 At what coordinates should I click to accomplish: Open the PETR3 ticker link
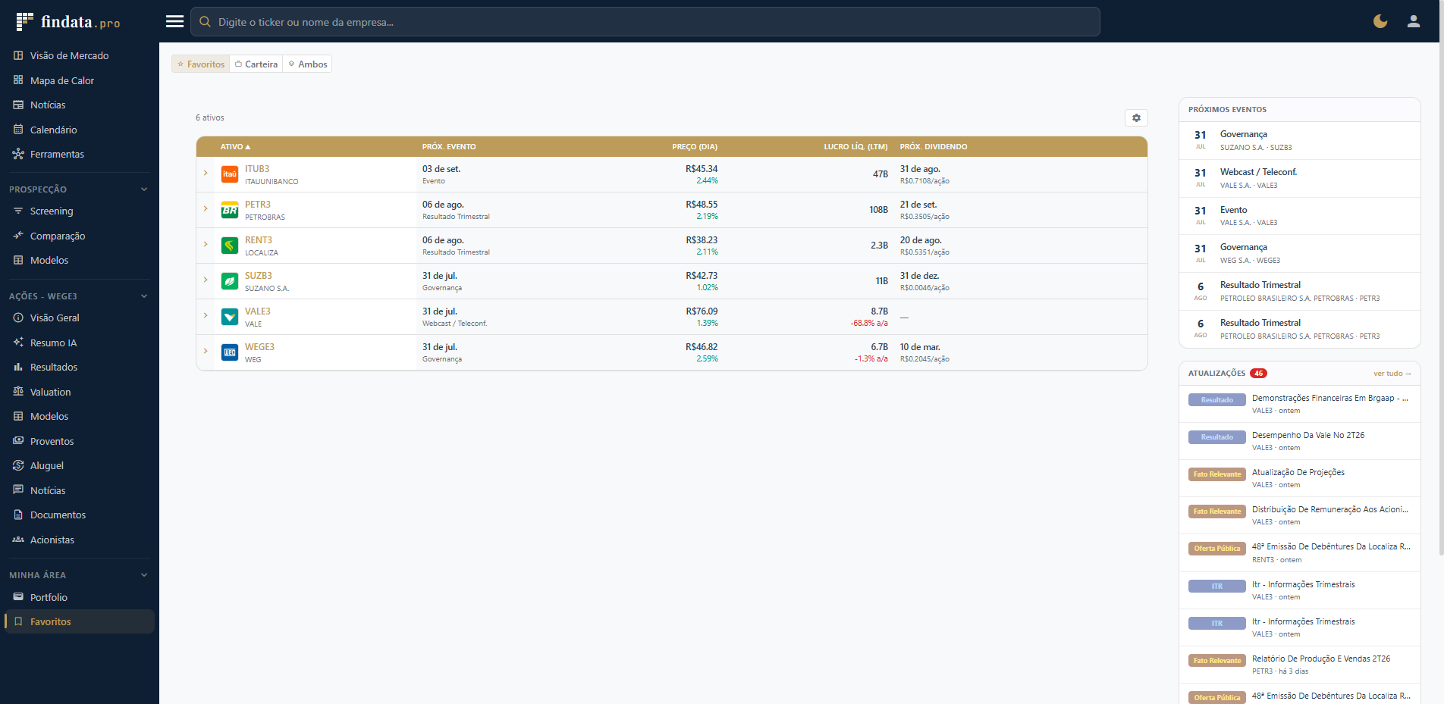click(x=258, y=205)
